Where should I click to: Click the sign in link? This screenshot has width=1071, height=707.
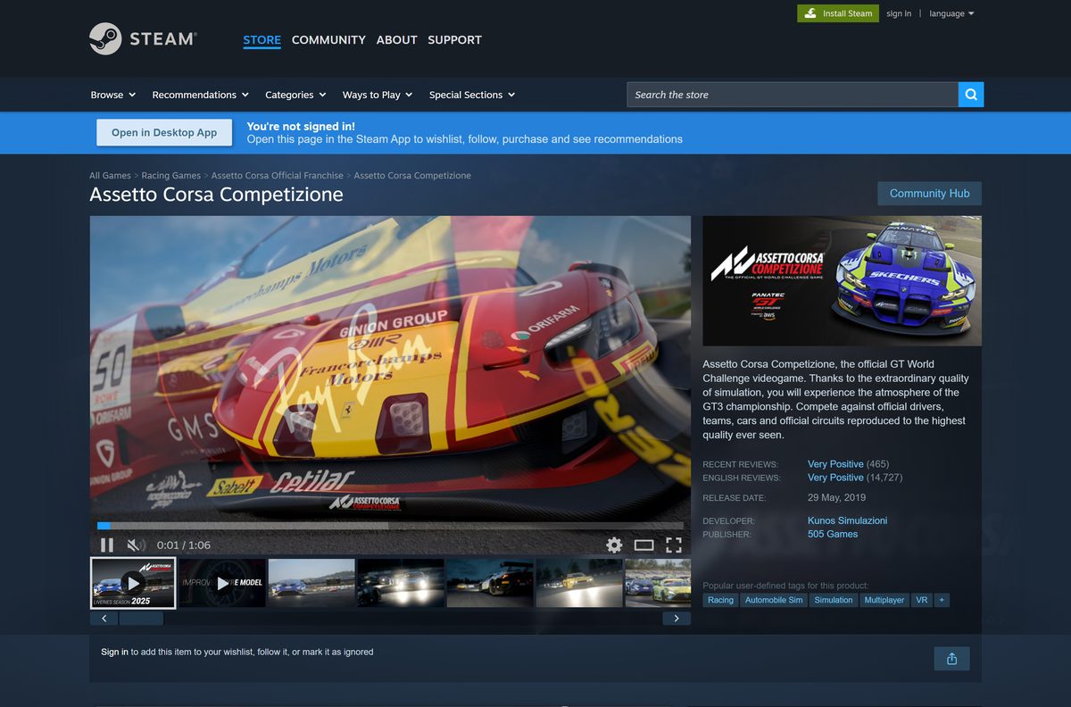[899, 13]
